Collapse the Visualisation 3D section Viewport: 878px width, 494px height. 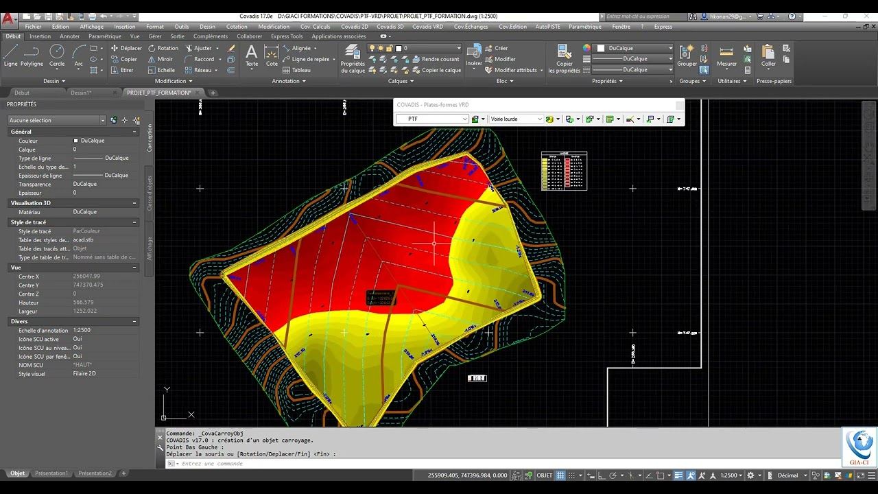click(134, 203)
